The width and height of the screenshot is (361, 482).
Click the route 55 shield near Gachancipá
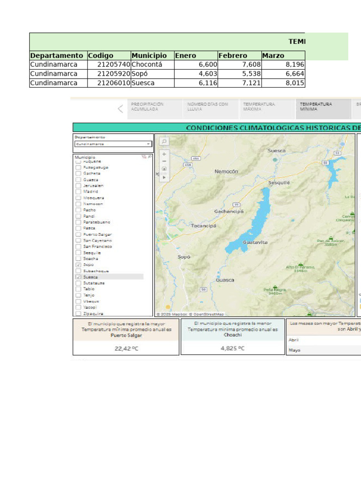point(236,204)
